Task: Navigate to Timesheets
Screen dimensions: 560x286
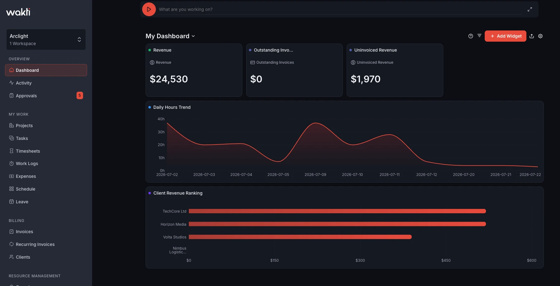Action: coord(46,151)
